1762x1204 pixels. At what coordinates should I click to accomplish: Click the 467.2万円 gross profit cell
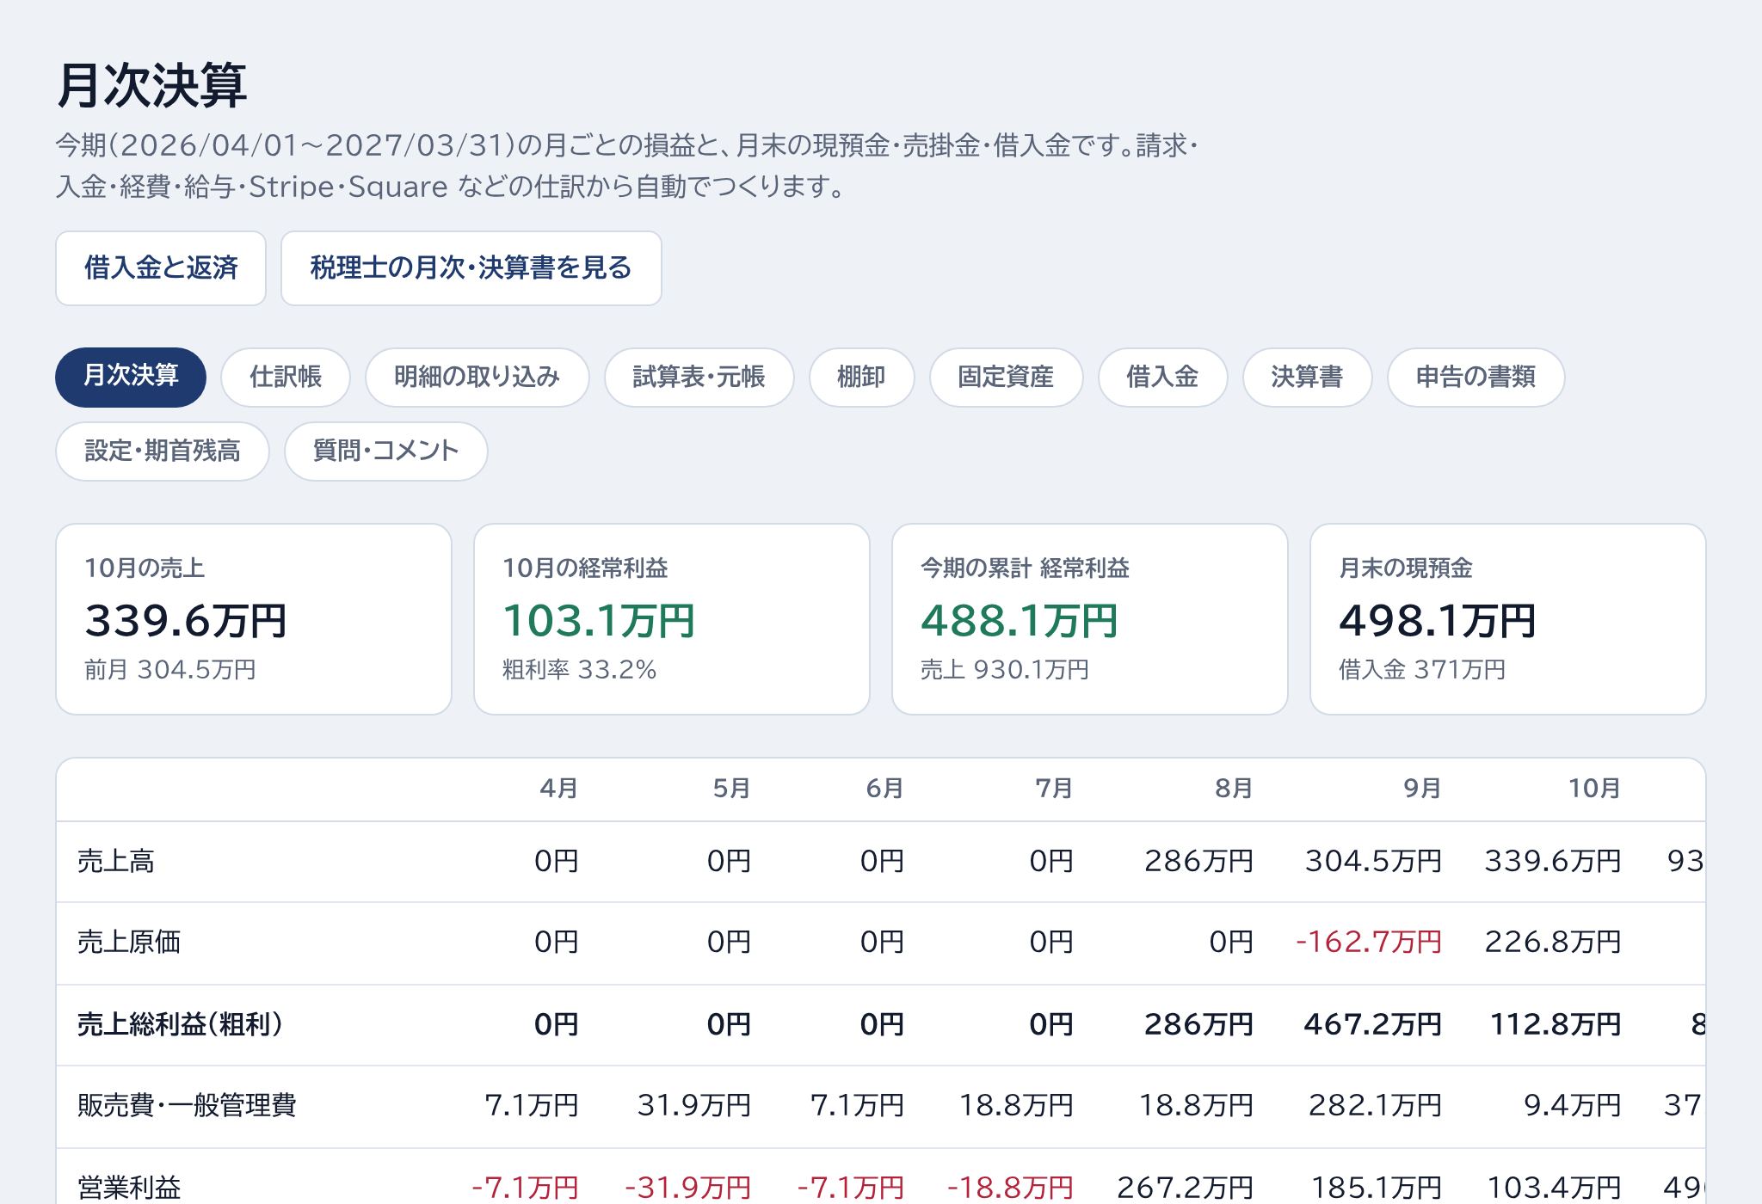point(1373,1025)
